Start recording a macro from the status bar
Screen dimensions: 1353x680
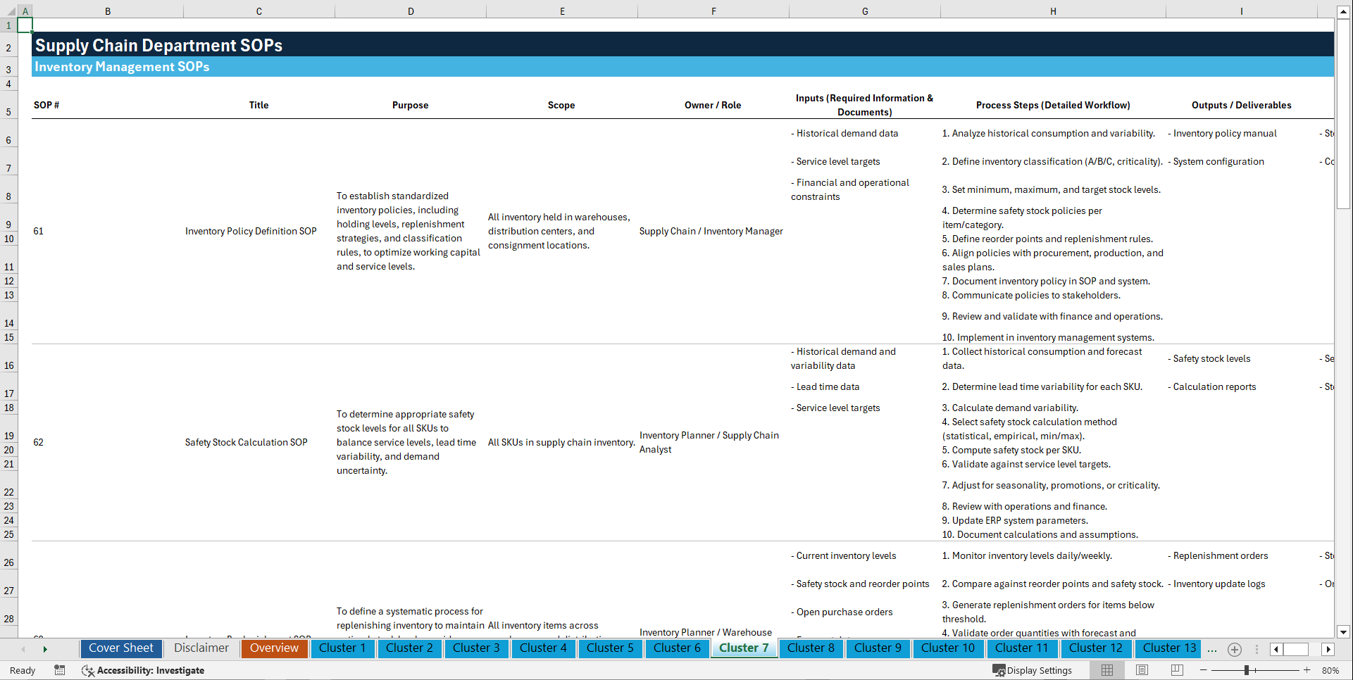[x=60, y=670]
